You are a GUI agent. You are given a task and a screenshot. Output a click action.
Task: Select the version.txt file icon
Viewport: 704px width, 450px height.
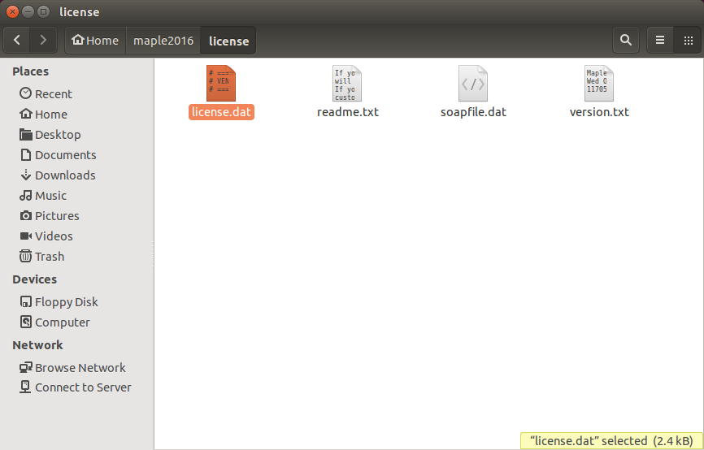[x=599, y=84]
